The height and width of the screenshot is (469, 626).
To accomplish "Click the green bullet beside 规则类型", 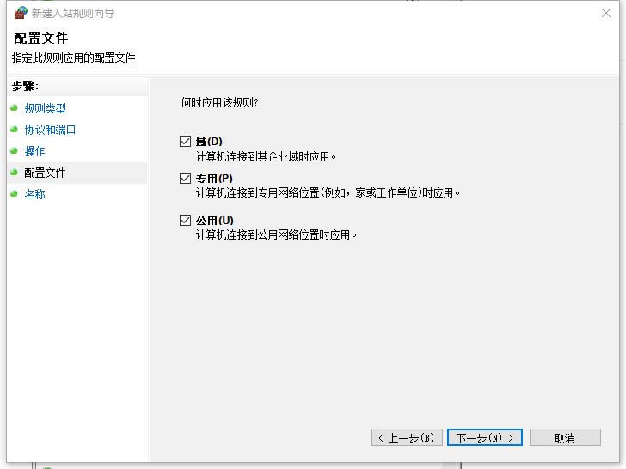I will point(14,108).
